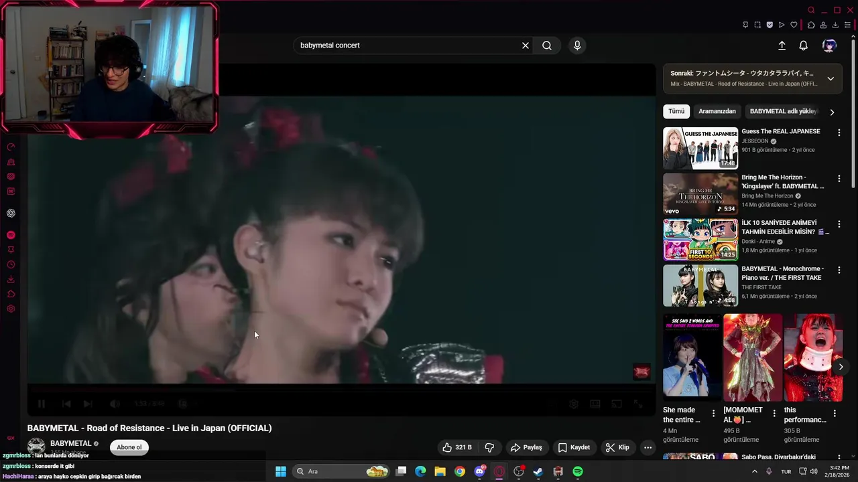Skip to next video in player controls
This screenshot has width=858, height=482.
pyautogui.click(x=88, y=404)
